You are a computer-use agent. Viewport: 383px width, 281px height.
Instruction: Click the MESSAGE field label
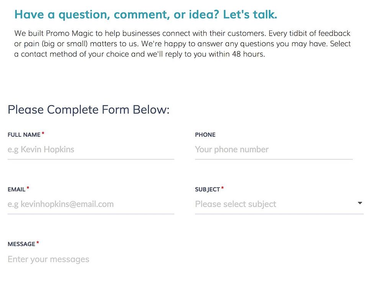point(21,244)
